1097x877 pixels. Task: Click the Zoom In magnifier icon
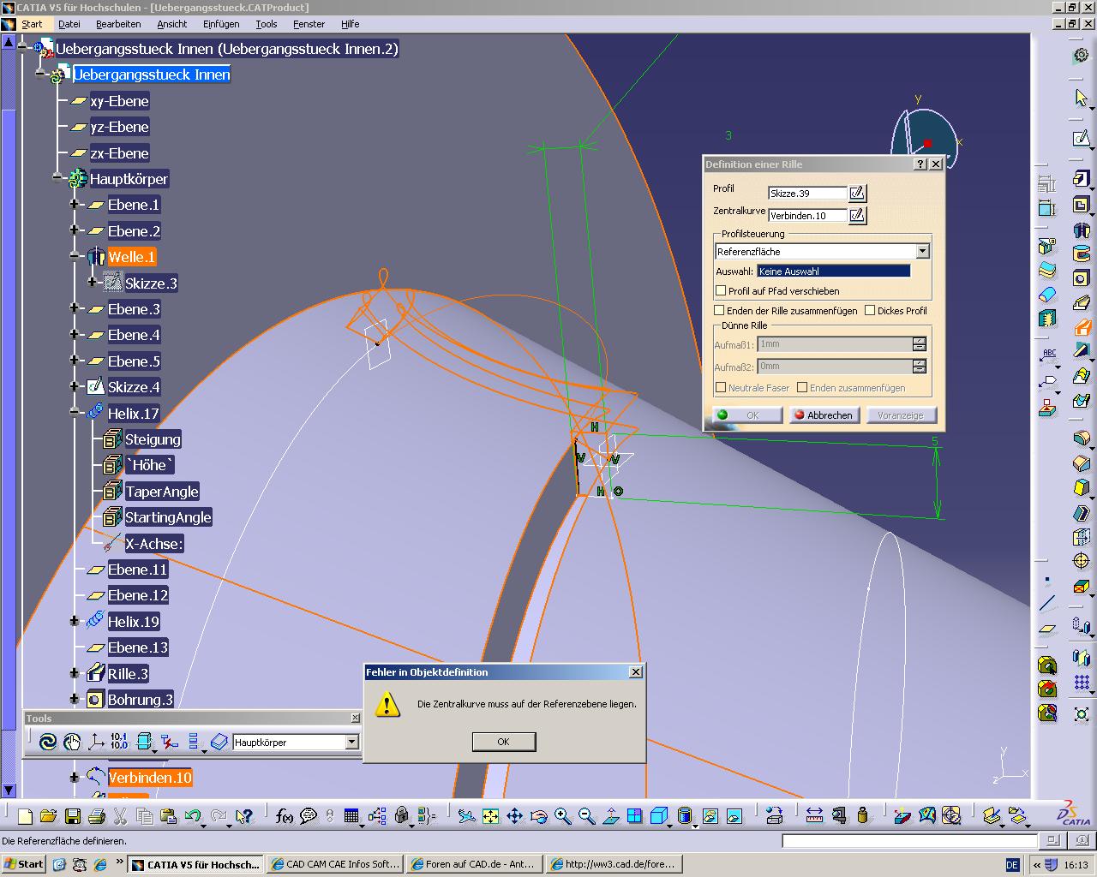(x=562, y=816)
